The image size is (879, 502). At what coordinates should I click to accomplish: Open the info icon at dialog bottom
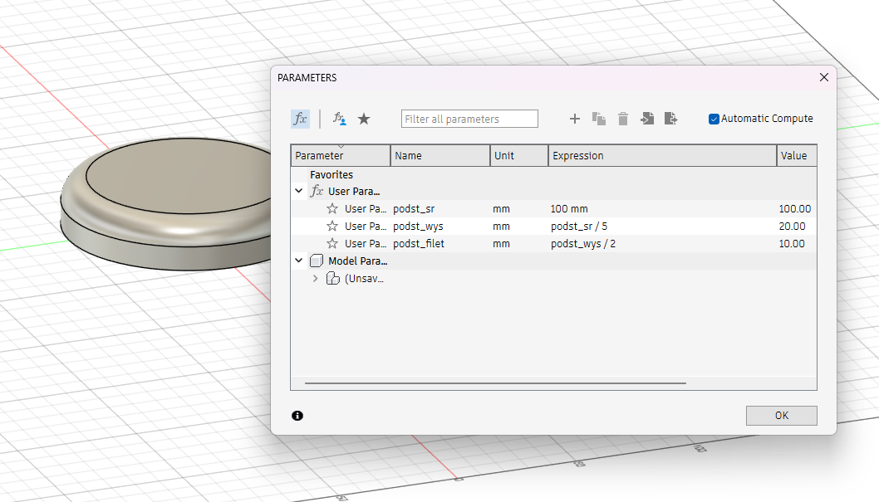pyautogui.click(x=297, y=416)
